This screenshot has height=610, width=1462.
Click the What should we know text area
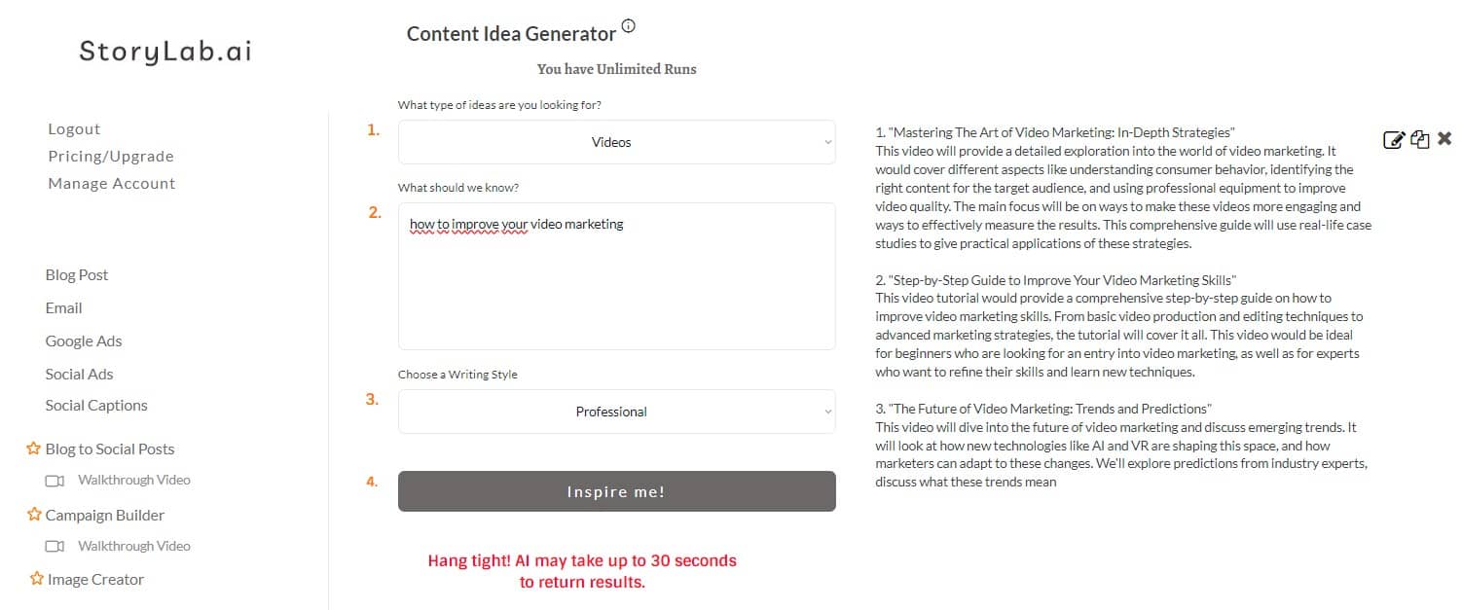click(615, 275)
